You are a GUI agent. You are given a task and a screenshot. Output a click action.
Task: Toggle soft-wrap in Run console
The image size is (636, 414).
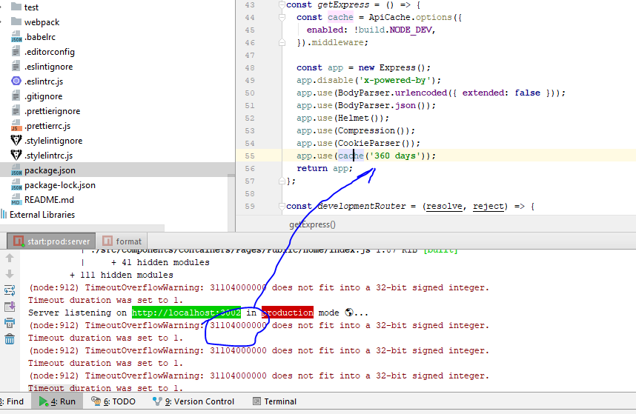[10, 290]
